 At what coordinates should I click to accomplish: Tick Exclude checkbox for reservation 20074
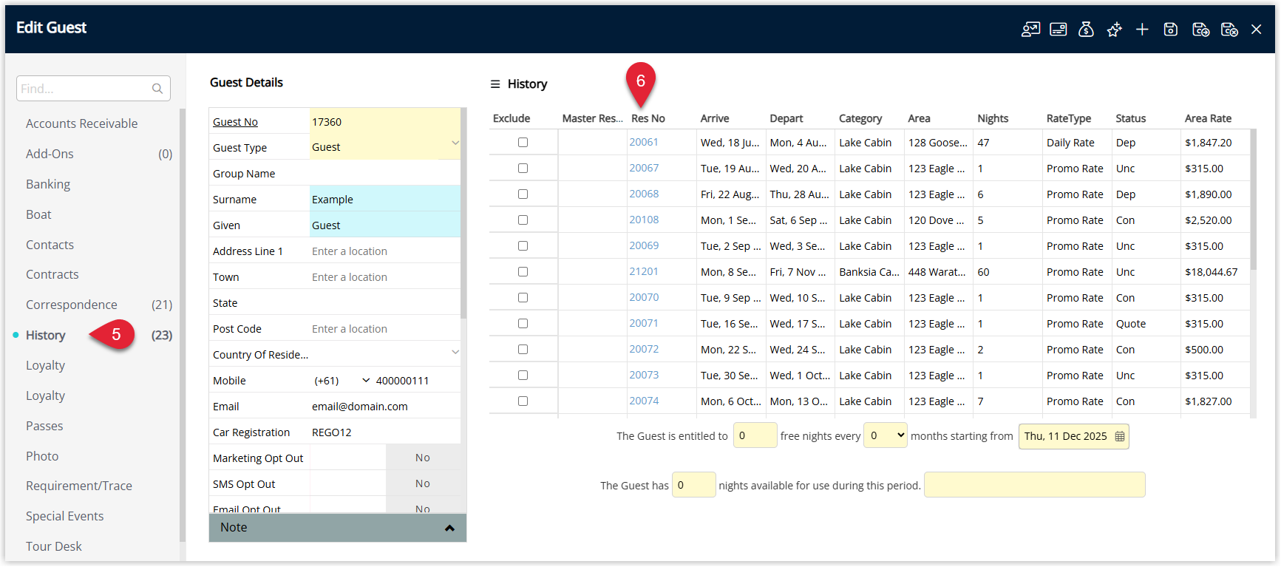pos(523,401)
